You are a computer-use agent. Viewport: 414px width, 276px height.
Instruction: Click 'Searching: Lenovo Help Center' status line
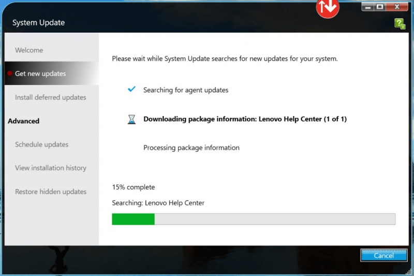[x=158, y=203]
